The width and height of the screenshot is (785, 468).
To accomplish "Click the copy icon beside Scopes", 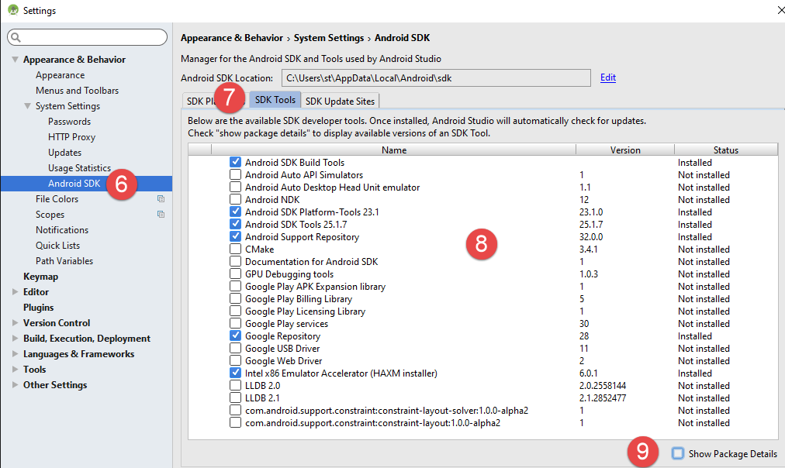I will click(x=161, y=215).
